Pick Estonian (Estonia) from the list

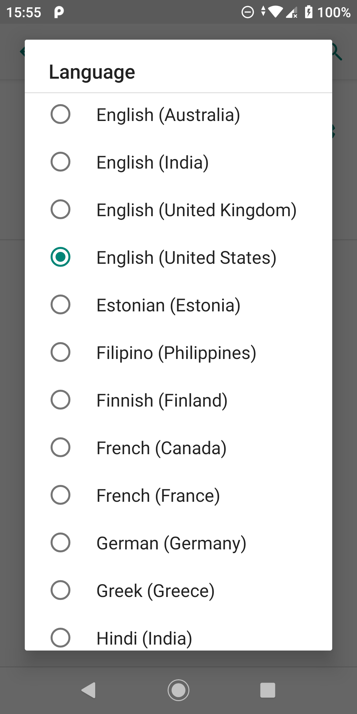click(60, 305)
